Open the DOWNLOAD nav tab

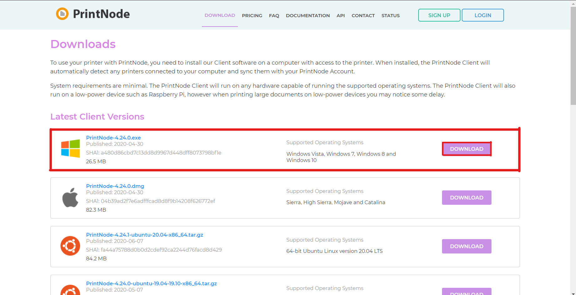[220, 15]
